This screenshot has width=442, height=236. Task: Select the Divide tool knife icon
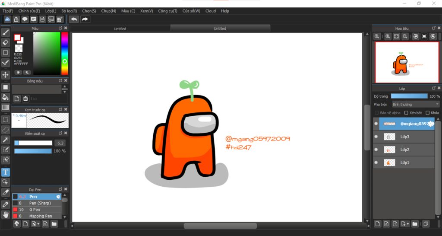5,192
